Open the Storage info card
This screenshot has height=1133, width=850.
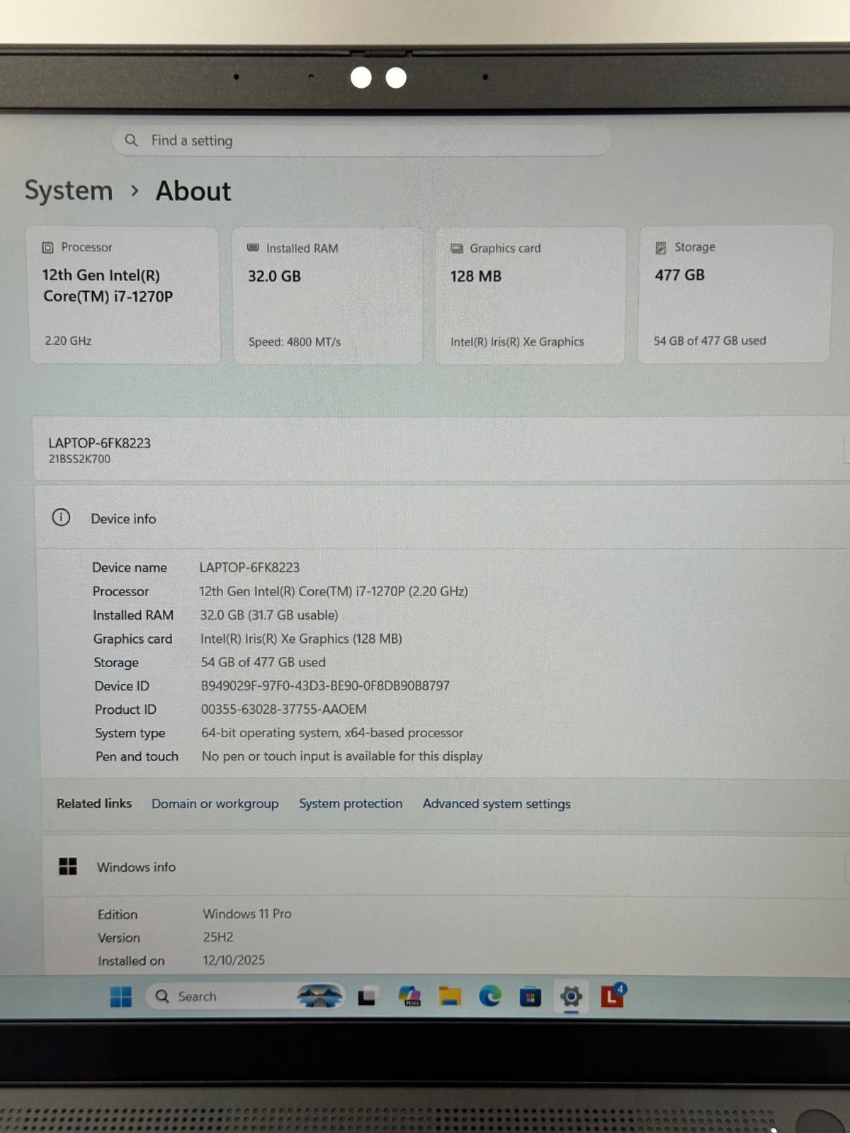(x=735, y=294)
